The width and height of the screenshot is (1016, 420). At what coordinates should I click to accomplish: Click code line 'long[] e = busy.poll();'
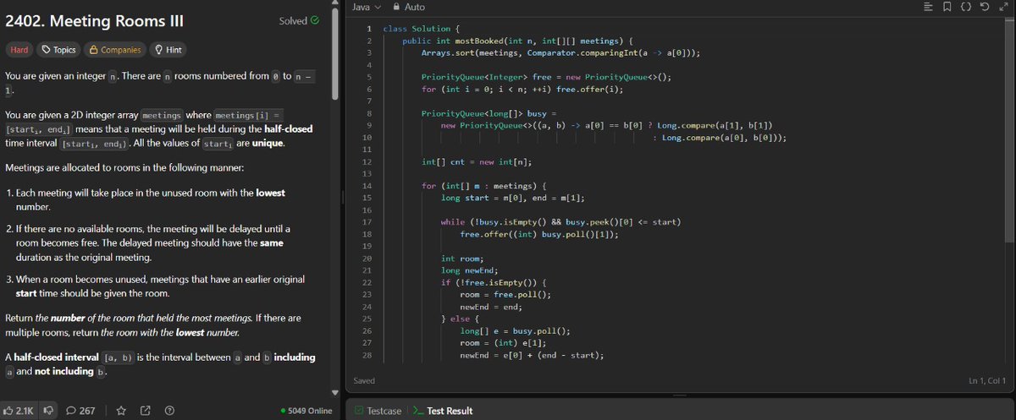tap(516, 331)
